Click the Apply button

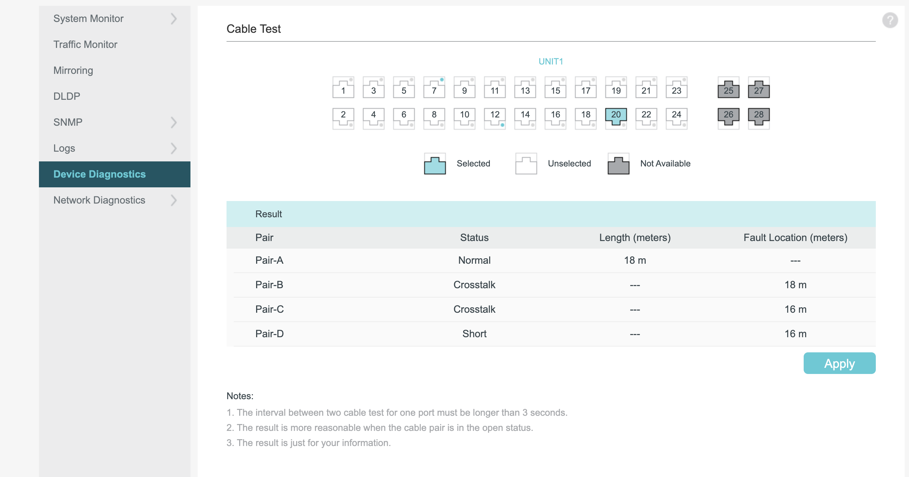pos(839,363)
